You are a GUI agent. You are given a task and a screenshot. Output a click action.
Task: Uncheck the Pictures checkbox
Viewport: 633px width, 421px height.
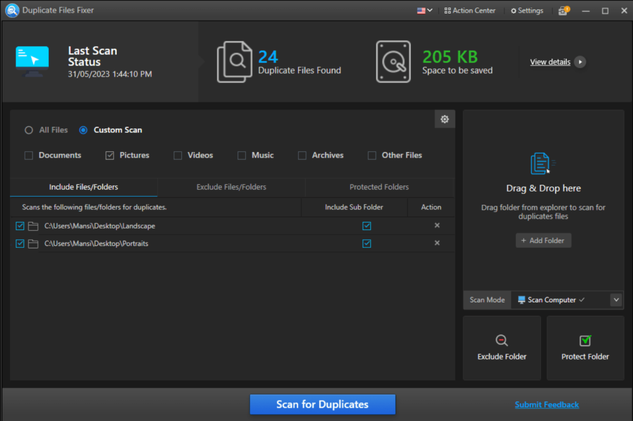[x=110, y=155]
